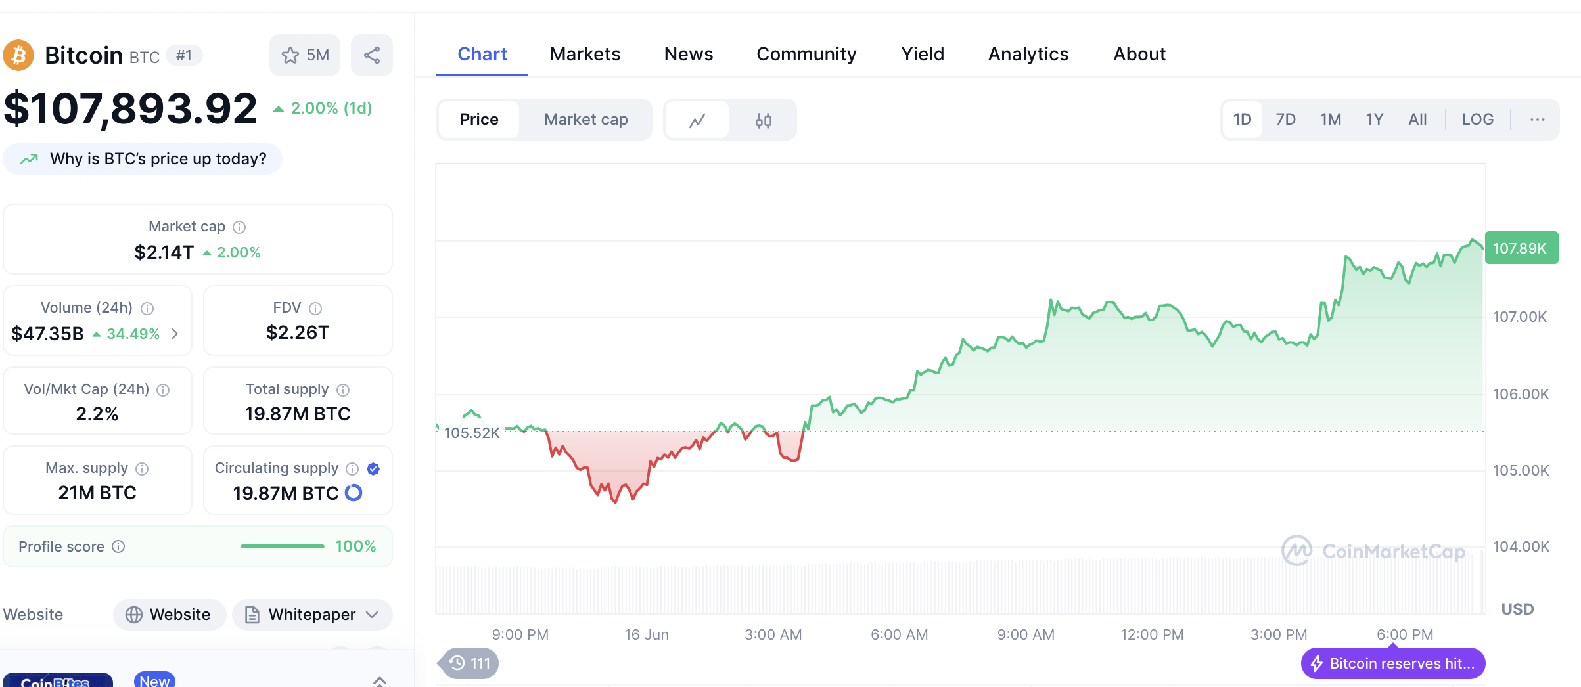Expand the Whitepaper dropdown
Screen dimensions: 1581x687
tap(313, 615)
